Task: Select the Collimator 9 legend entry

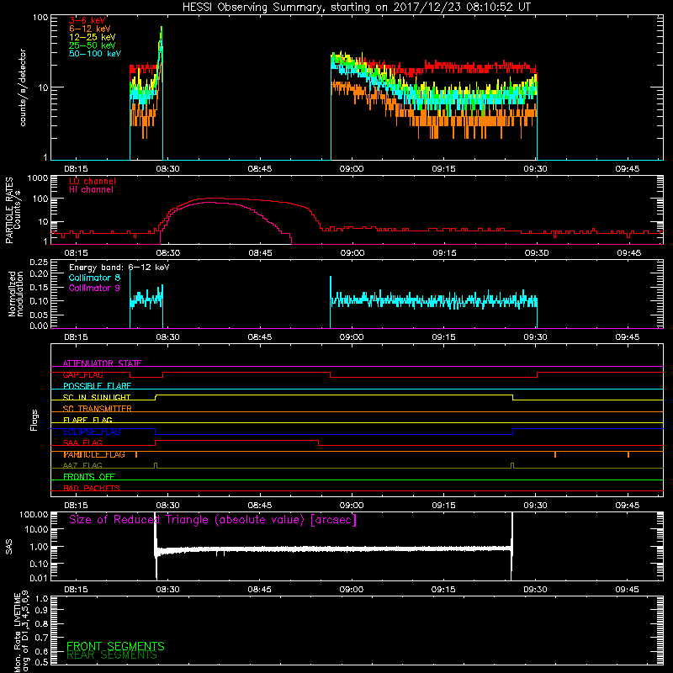Action: tap(94, 288)
